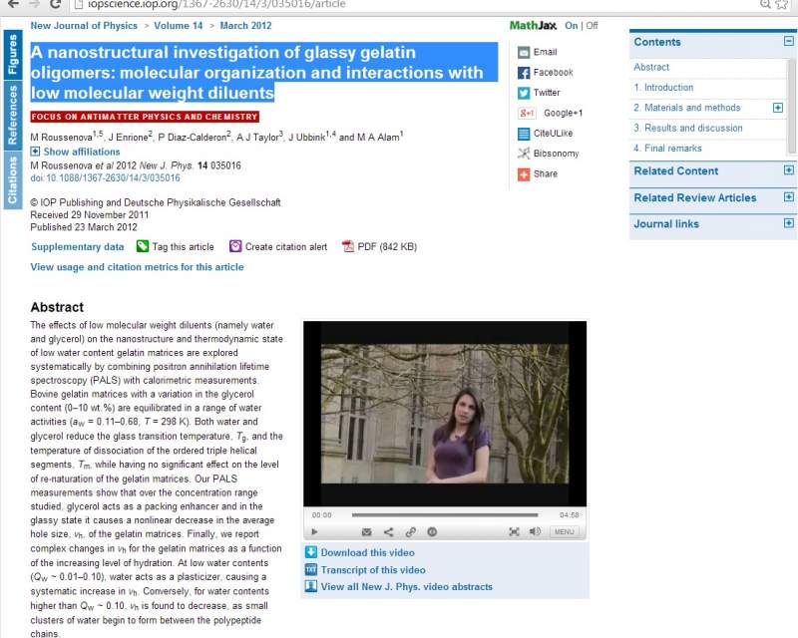The image size is (798, 638).
Task: Click the Transcript of this video icon
Action: pos(311,570)
